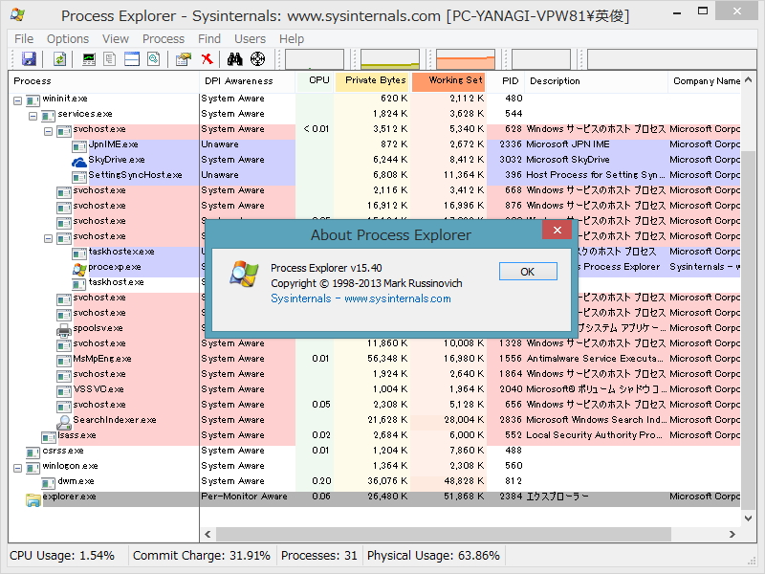The image size is (765, 574).
Task: Open the Users menu
Action: (x=250, y=38)
